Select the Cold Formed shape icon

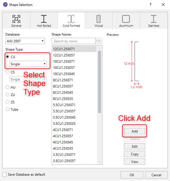[71, 19]
